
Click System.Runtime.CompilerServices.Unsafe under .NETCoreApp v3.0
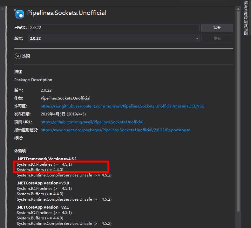64,199
